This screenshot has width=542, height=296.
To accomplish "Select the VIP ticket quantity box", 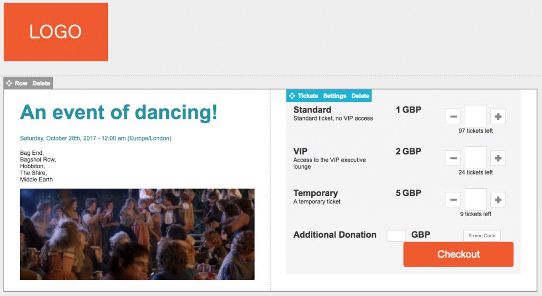I will (x=475, y=158).
